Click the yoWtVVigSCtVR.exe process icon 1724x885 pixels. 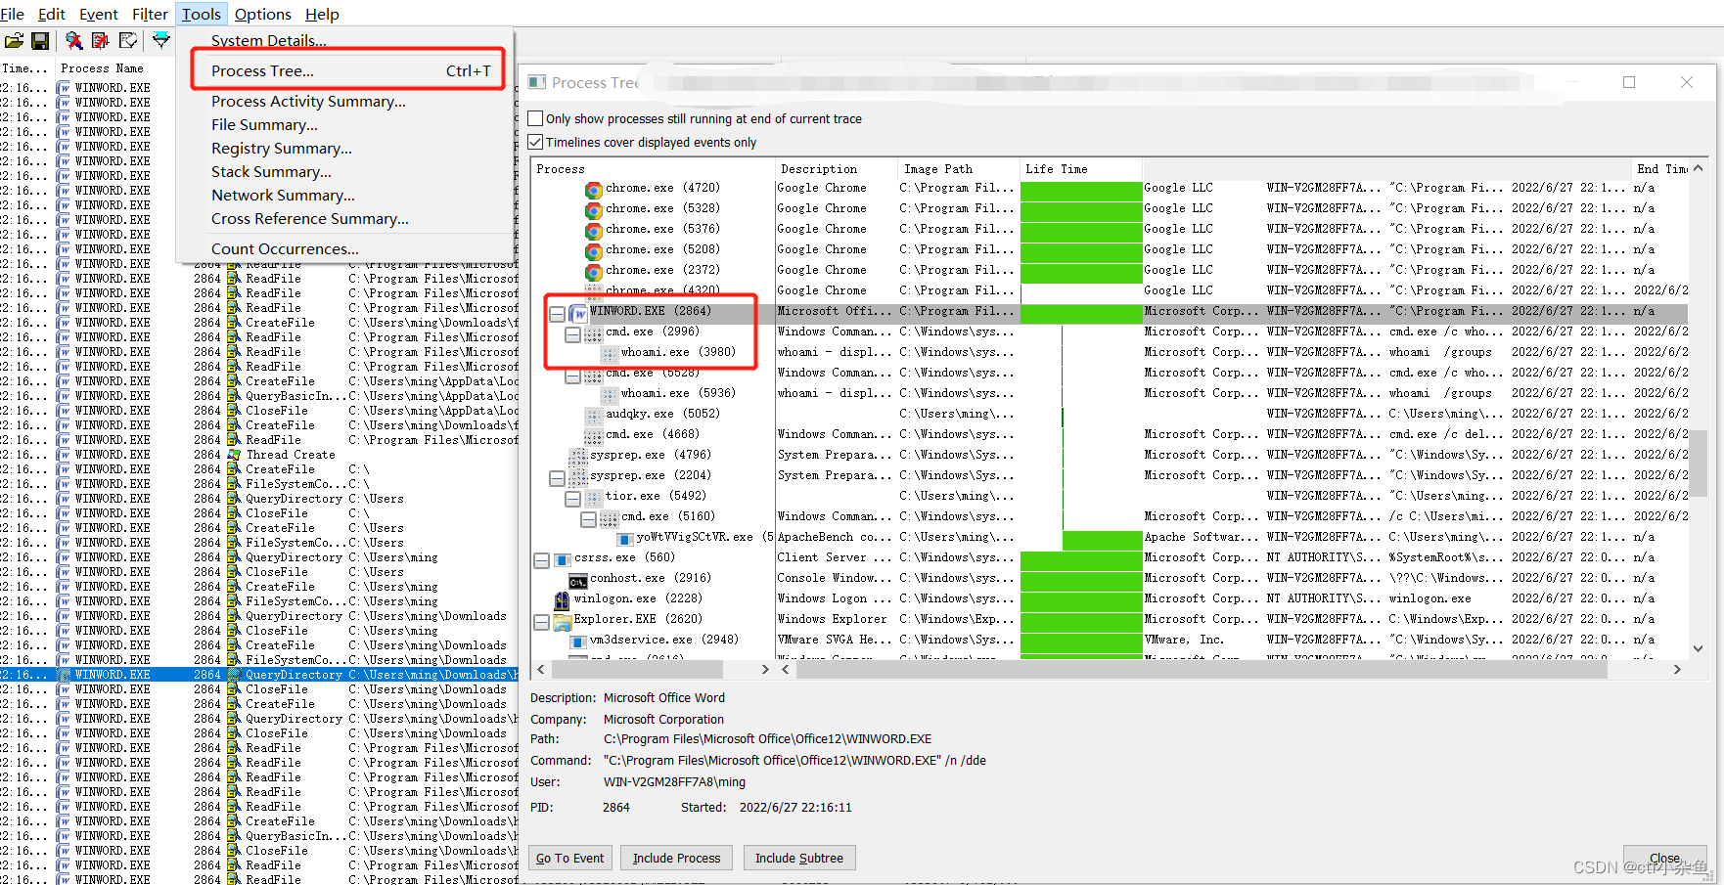pyautogui.click(x=624, y=538)
